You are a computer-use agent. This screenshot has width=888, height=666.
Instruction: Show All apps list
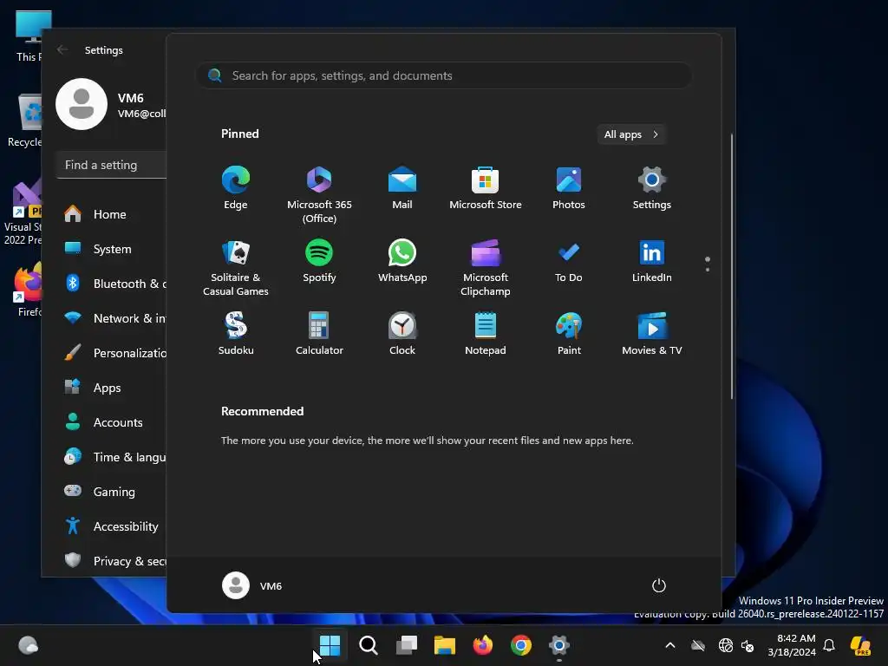(631, 134)
